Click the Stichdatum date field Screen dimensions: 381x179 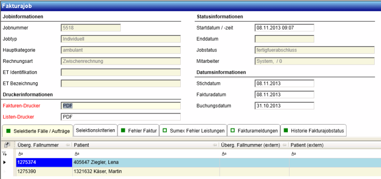(x=284, y=83)
